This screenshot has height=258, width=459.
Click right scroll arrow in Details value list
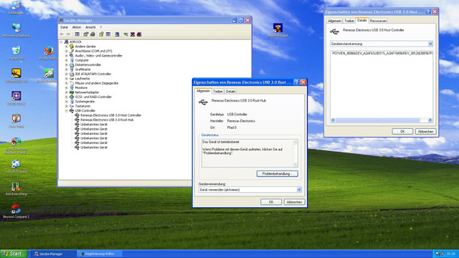coord(430,120)
